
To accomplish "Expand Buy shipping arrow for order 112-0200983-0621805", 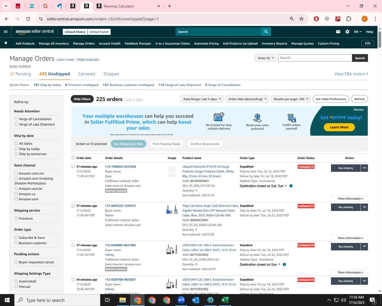I will tap(364, 247).
